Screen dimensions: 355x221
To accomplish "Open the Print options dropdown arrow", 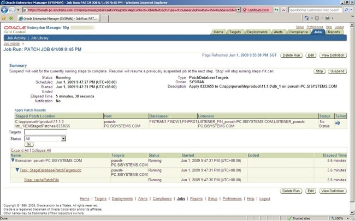I will [333, 18].
